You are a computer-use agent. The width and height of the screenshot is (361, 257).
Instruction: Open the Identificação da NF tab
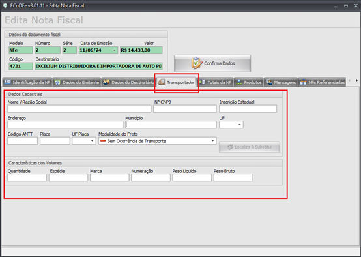click(x=27, y=82)
